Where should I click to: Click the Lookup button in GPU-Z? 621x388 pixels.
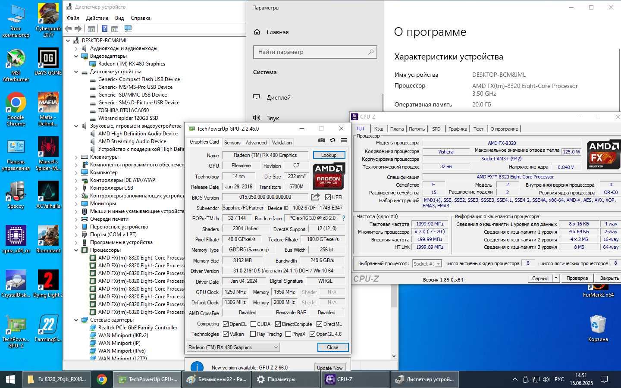click(329, 155)
